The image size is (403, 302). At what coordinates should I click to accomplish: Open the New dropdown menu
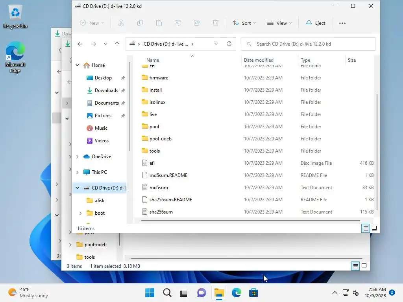[x=92, y=23]
